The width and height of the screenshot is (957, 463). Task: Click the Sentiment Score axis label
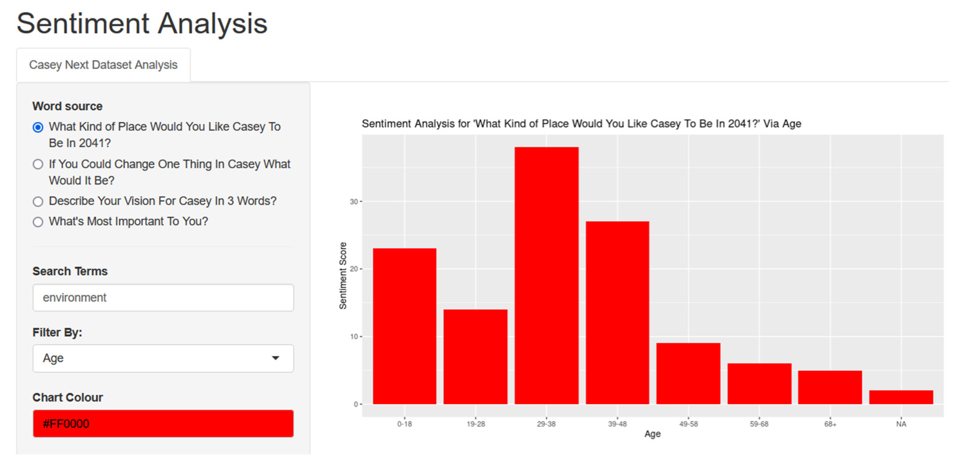click(343, 276)
